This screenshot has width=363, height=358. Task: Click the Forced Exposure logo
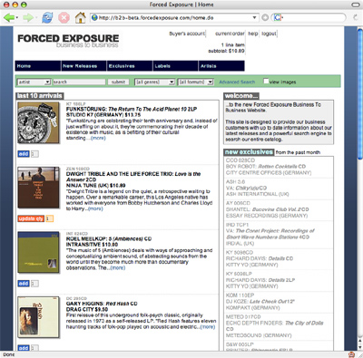(68, 41)
